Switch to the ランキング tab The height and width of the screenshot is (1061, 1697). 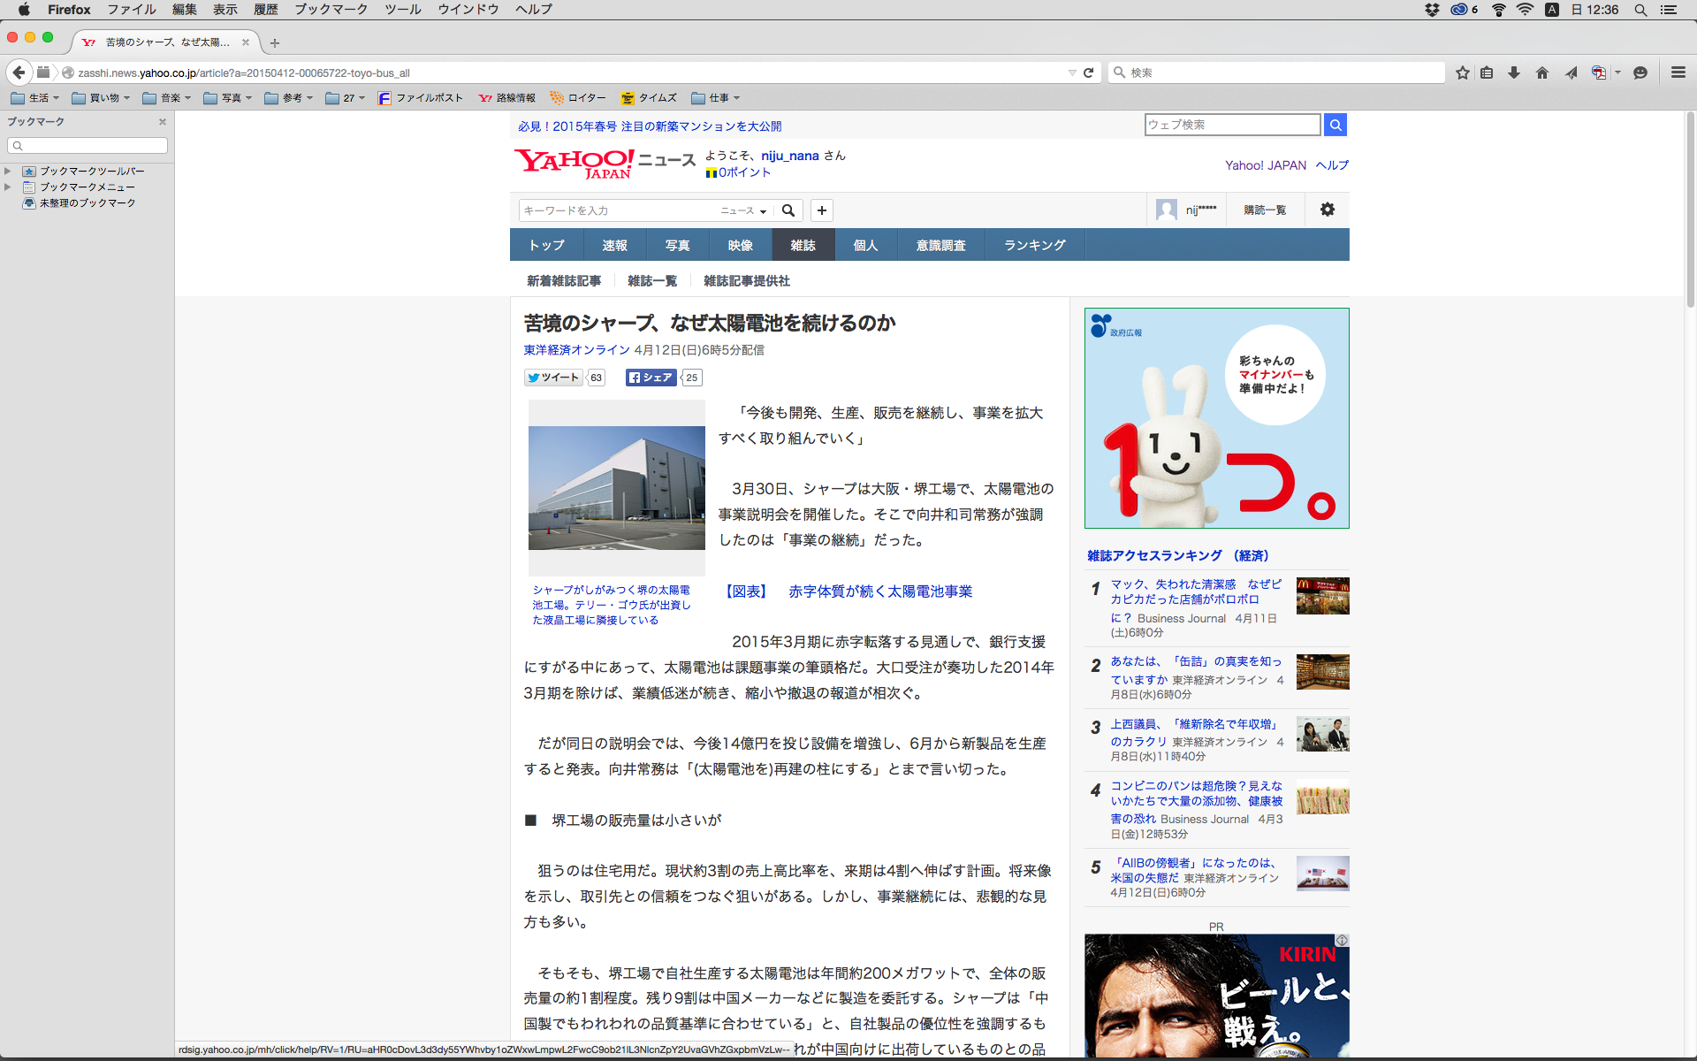pos(1034,245)
